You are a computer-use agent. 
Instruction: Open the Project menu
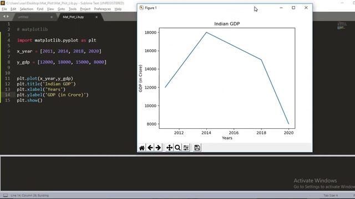85,9
